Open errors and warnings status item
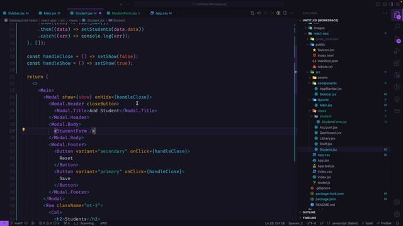 pyautogui.click(x=49, y=223)
